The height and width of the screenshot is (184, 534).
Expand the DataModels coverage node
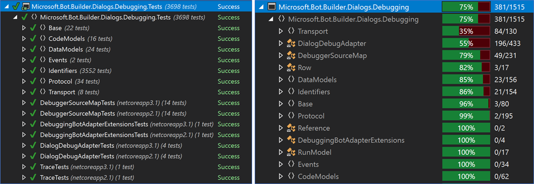[x=281, y=80]
